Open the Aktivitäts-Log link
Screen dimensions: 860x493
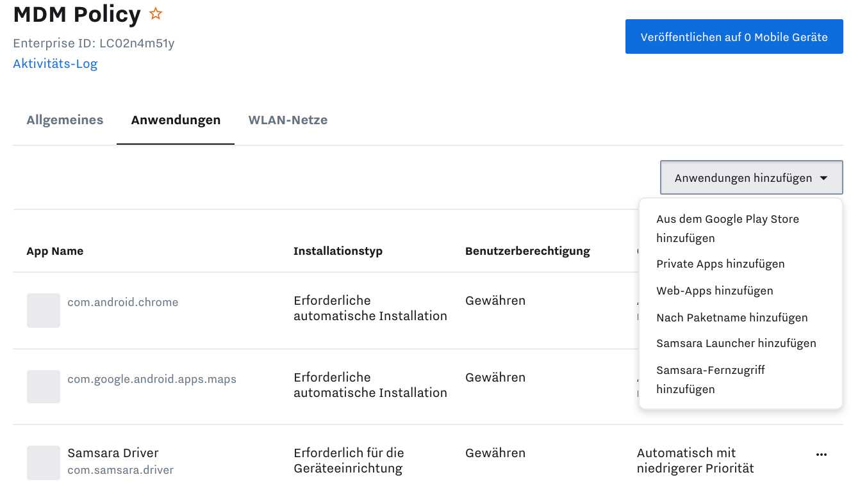[55, 64]
